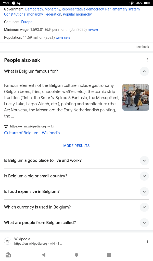
Task: Tap the Wikipedia result options menu
Action: [x=147, y=241]
